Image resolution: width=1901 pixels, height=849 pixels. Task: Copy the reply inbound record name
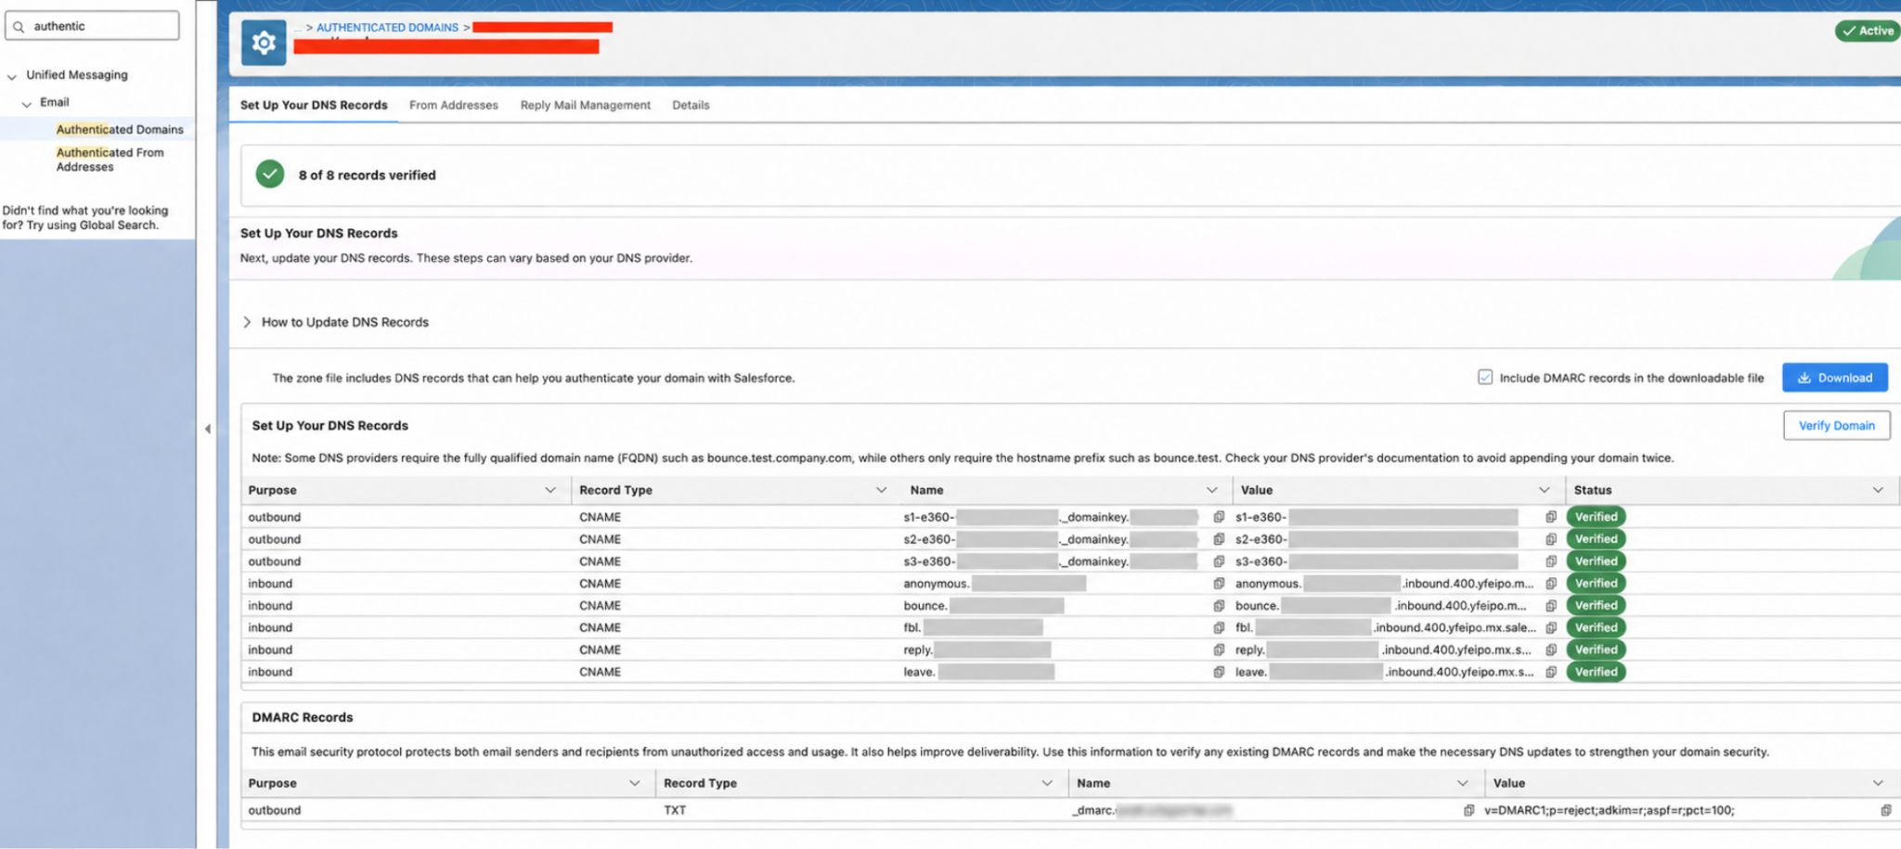click(x=1219, y=650)
